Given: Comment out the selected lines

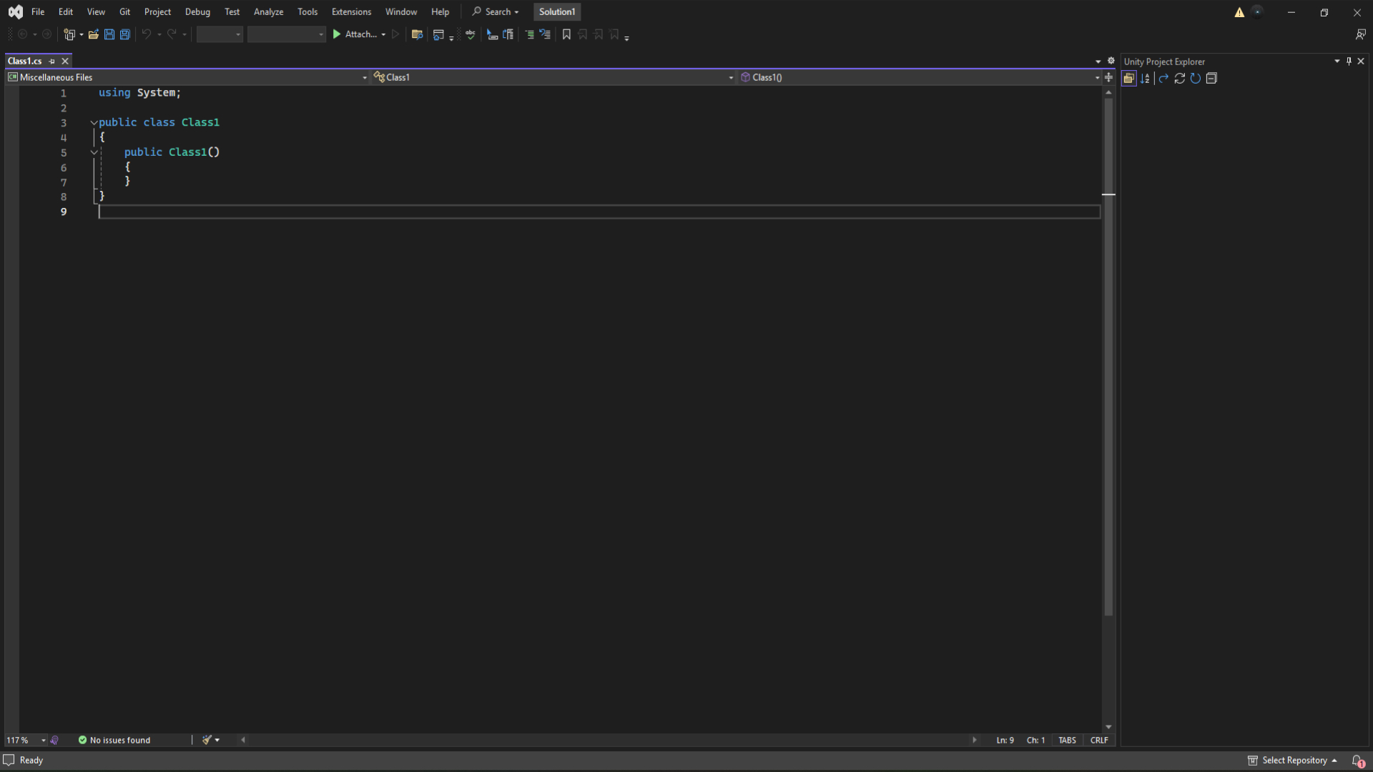Looking at the screenshot, I should coord(529,34).
